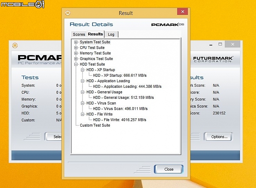Open Options in PCMark main window
This screenshot has height=188, width=256.
[x=219, y=137]
